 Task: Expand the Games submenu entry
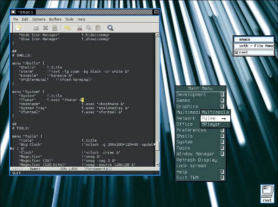tap(201, 100)
